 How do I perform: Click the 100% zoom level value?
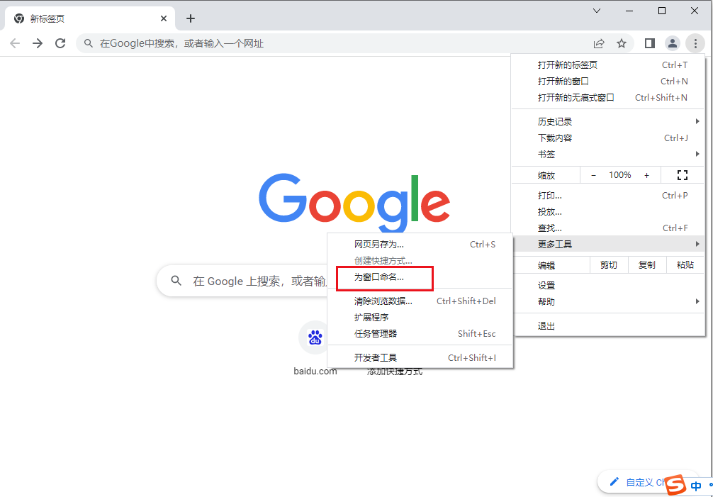pyautogui.click(x=619, y=175)
